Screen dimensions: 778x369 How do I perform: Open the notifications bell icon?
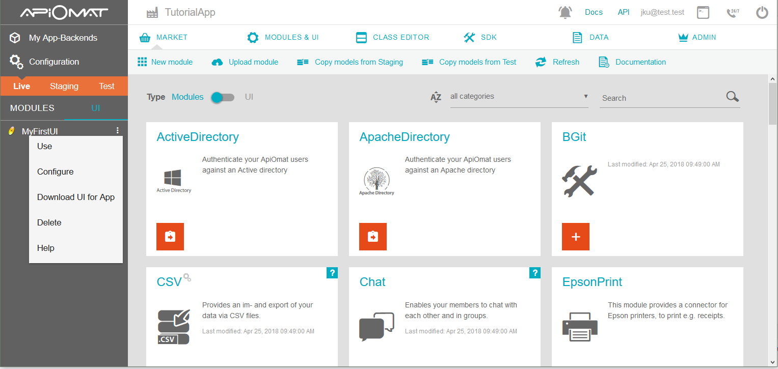565,12
